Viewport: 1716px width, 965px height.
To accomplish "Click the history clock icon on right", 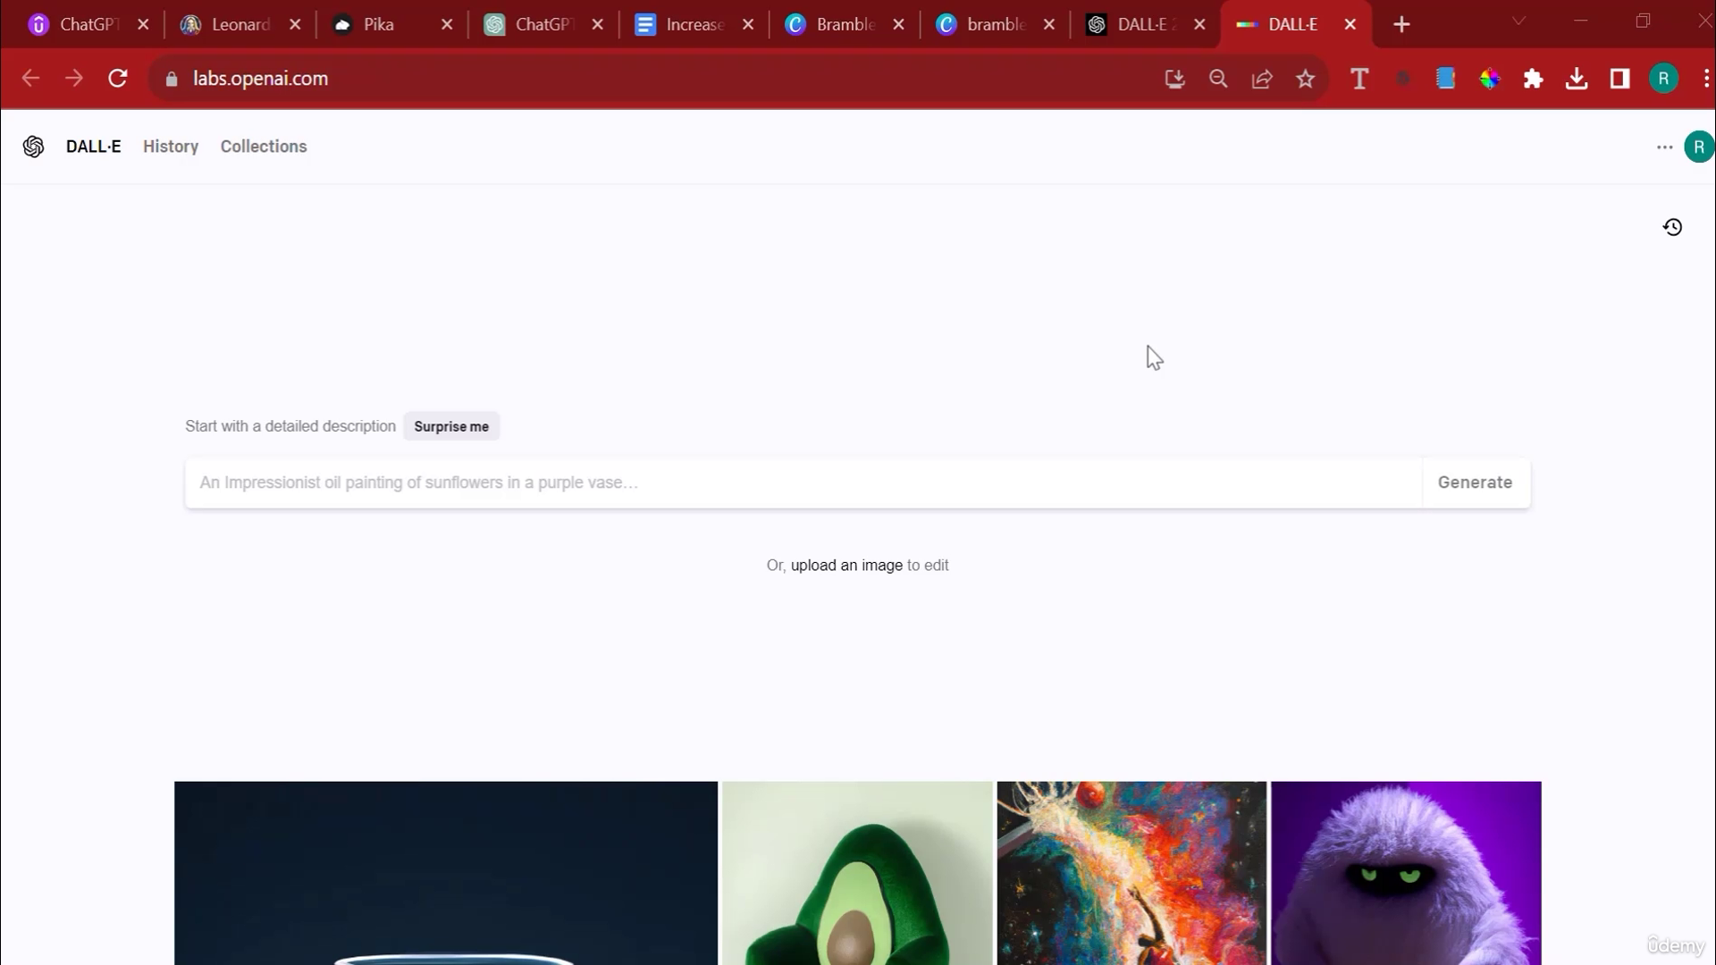I will tap(1672, 227).
